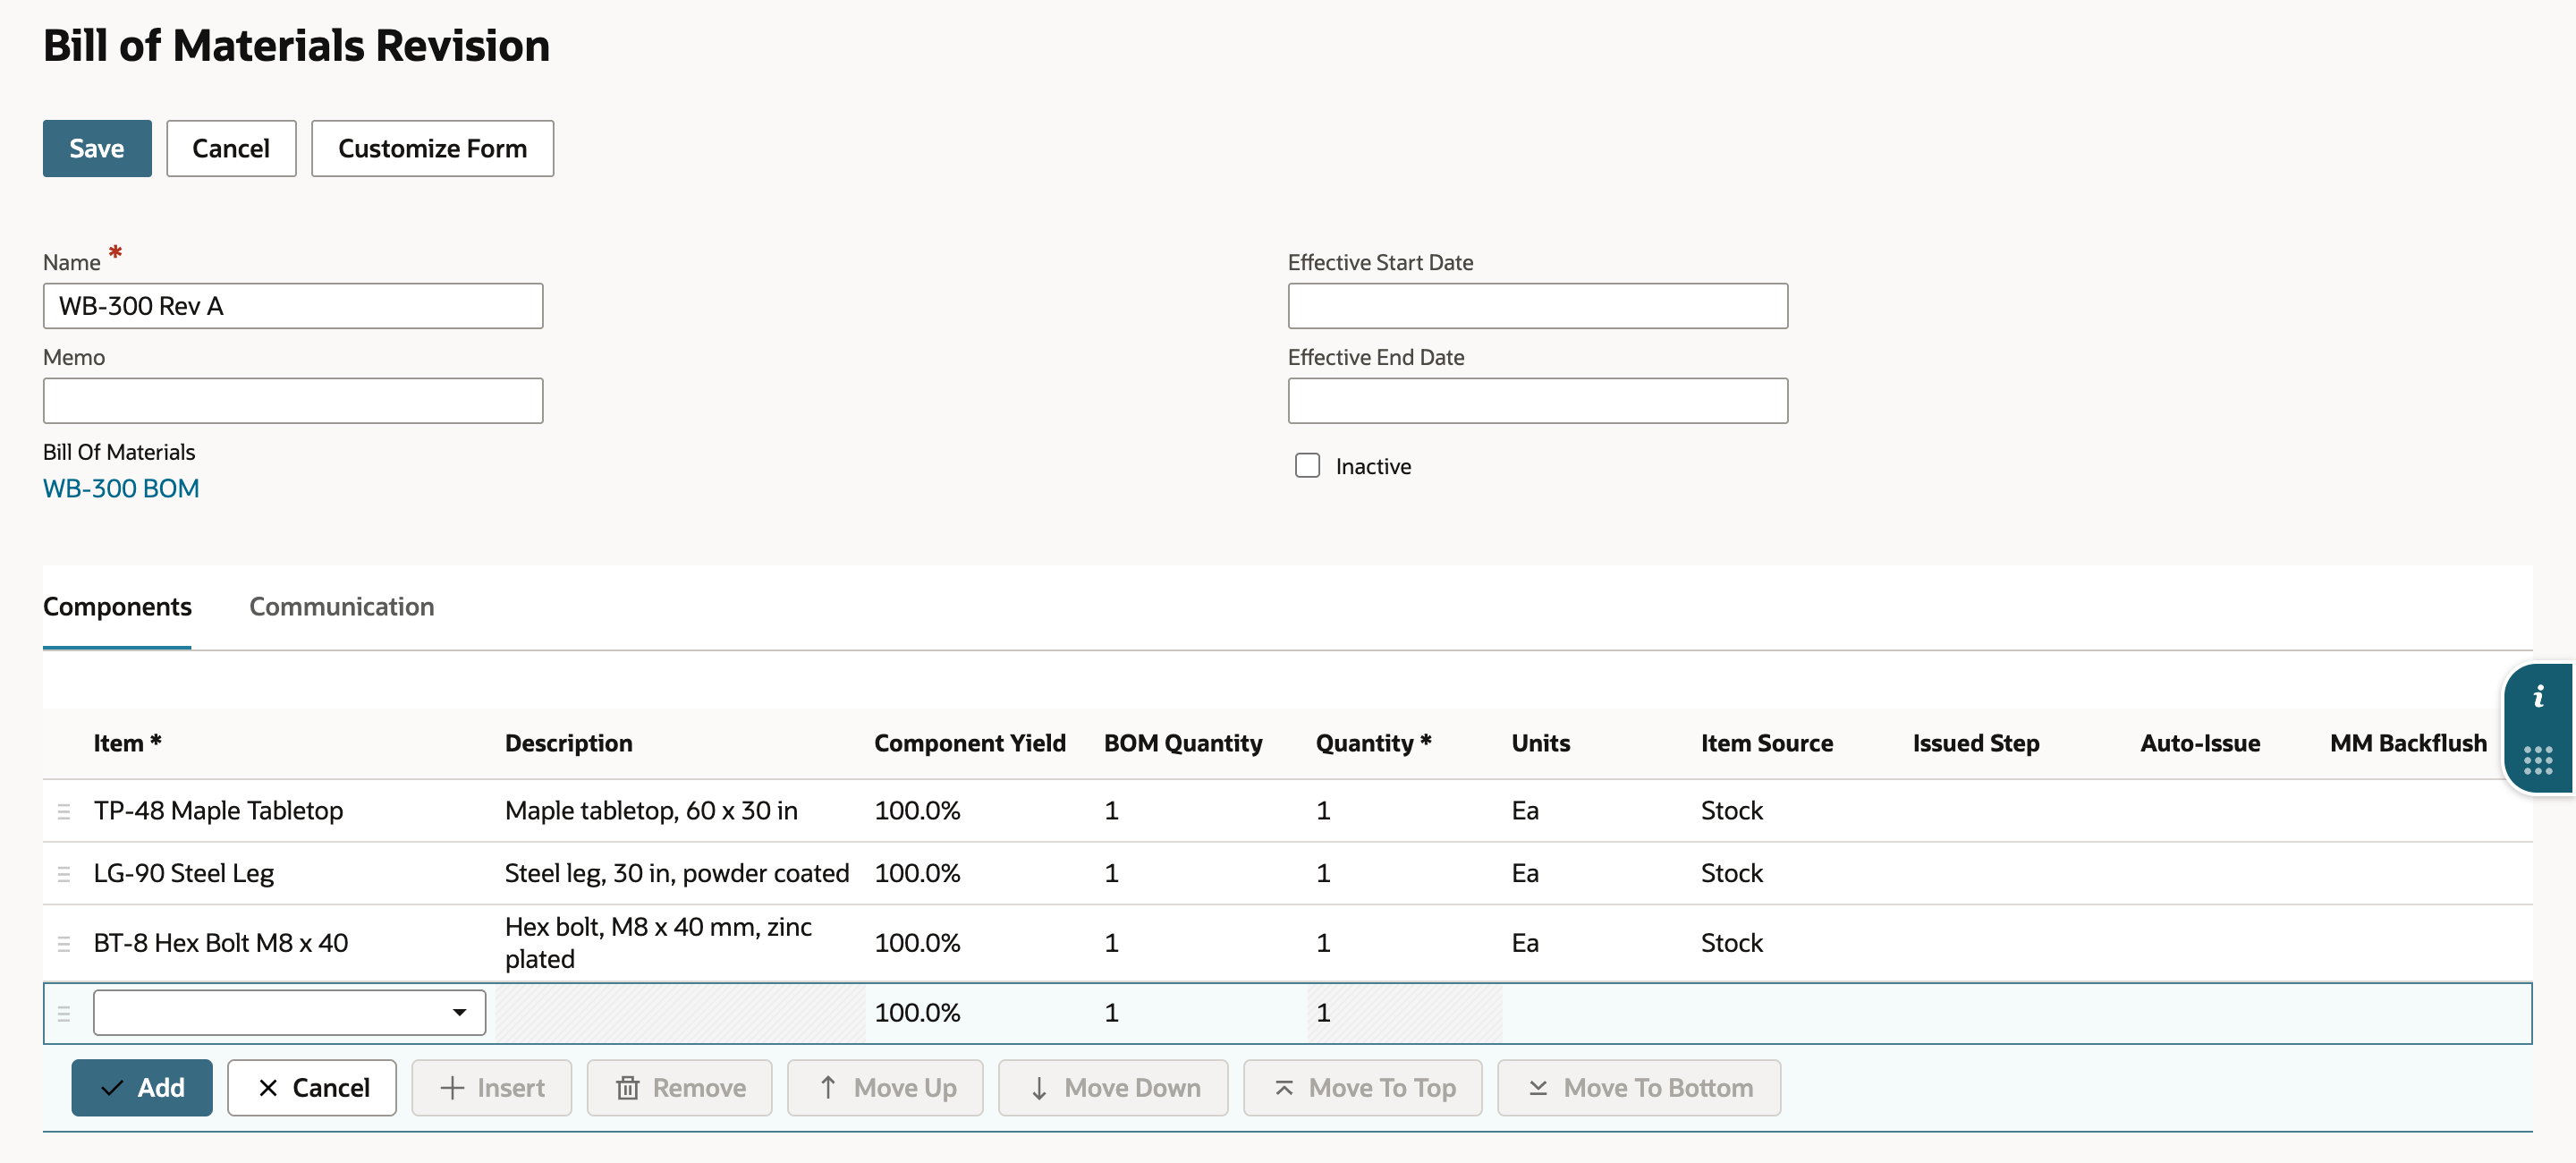Click the BOM Quantity column header
The width and height of the screenshot is (2576, 1163).
click(1183, 744)
